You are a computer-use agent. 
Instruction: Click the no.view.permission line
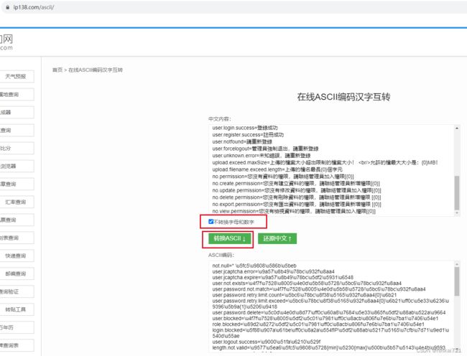294,212
